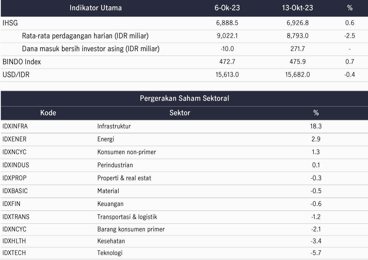Select the Energi sector cell
Screen dimensions: 368x260
[x=105, y=139]
